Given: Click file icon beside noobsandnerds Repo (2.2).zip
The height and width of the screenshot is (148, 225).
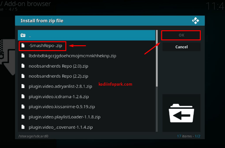Looking at the screenshot, I should pos(23,76).
